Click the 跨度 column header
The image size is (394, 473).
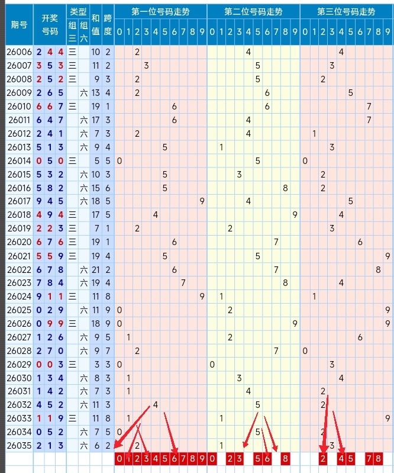(x=108, y=25)
